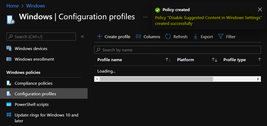Click the scrollbar left arrow
The image size is (267, 126).
pos(97,79)
